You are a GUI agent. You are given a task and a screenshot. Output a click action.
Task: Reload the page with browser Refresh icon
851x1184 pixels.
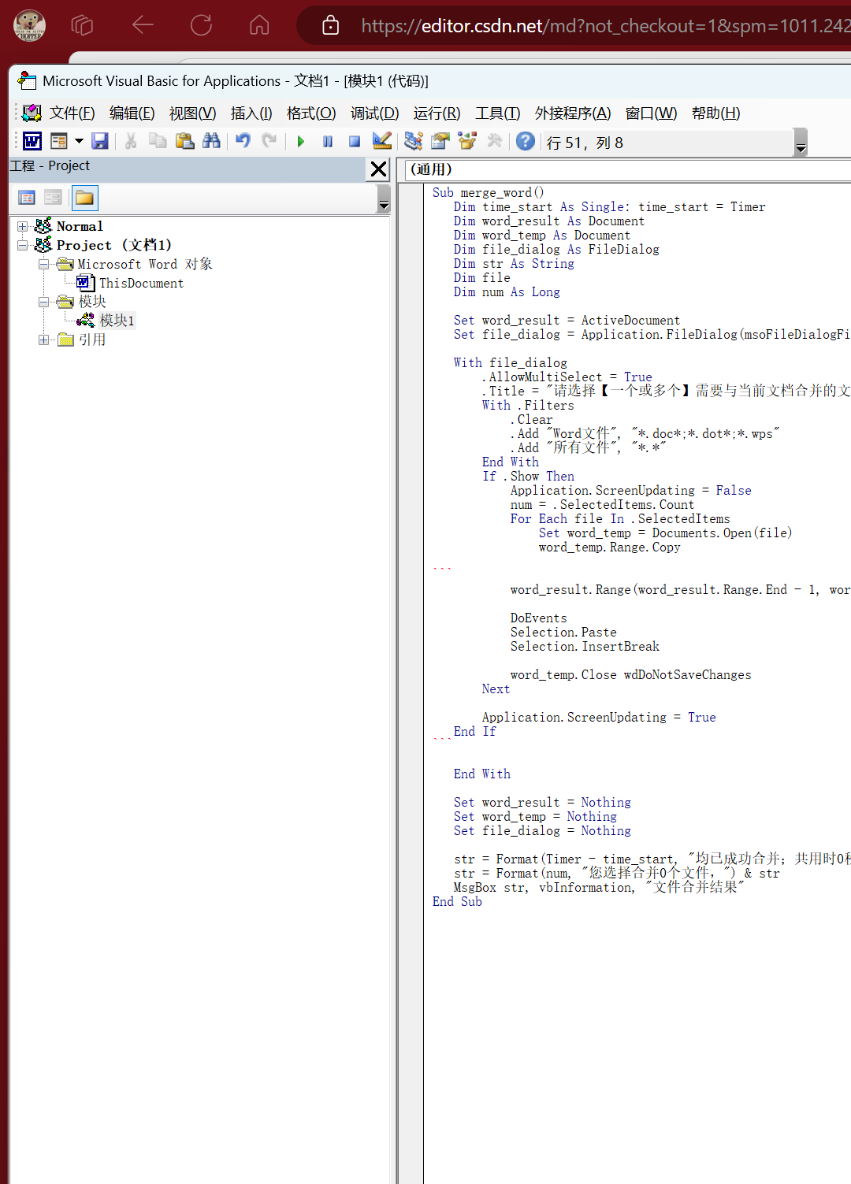(202, 25)
